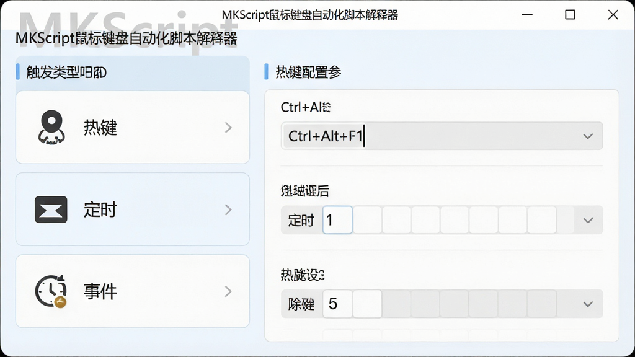Expand the 定时 row chevron
Image resolution: width=635 pixels, height=357 pixels.
click(228, 209)
